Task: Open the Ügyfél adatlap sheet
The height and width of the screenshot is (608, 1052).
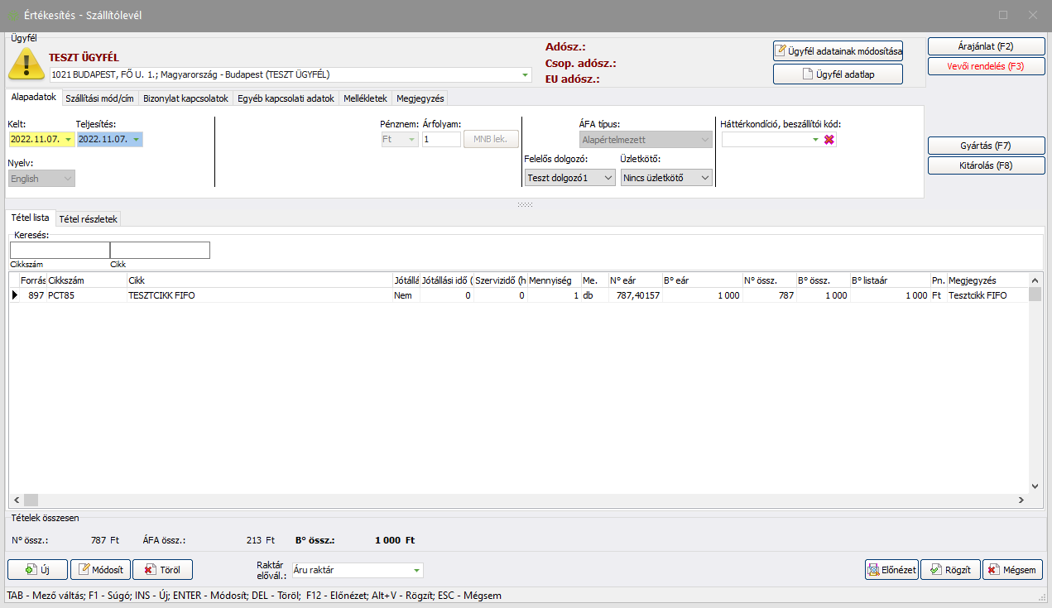Action: click(838, 74)
